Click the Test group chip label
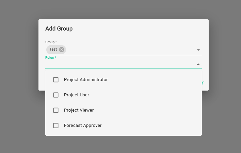 click(x=53, y=50)
